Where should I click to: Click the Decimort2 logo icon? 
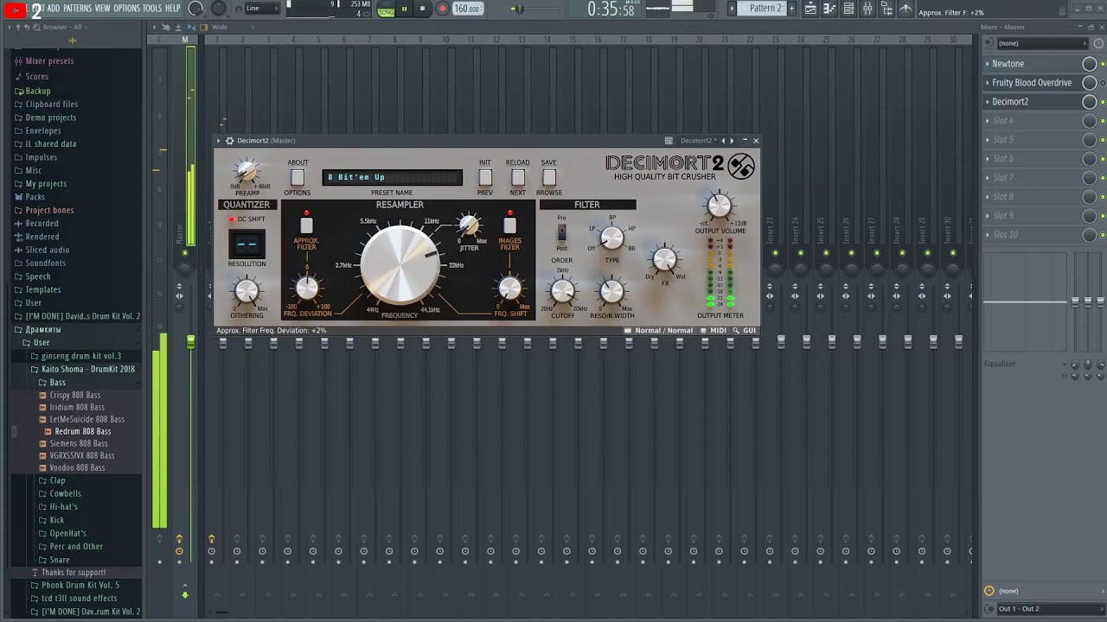741,167
